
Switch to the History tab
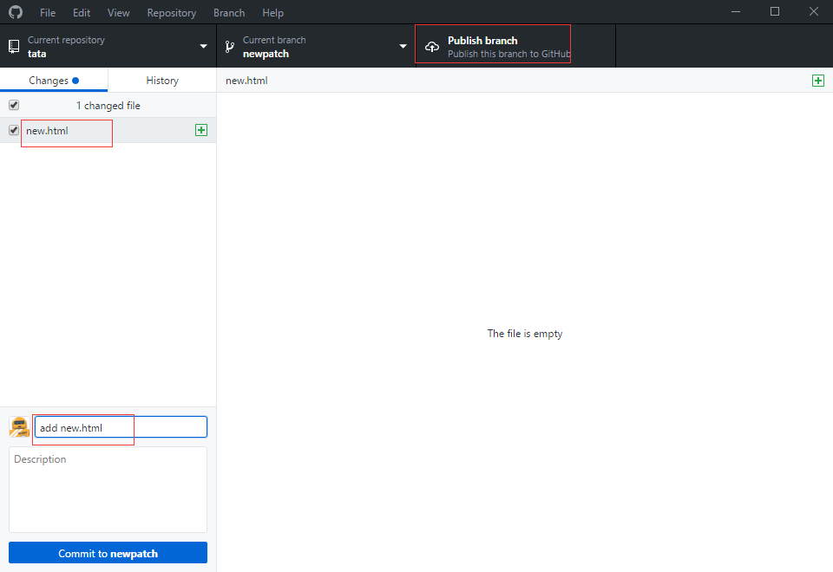point(162,80)
